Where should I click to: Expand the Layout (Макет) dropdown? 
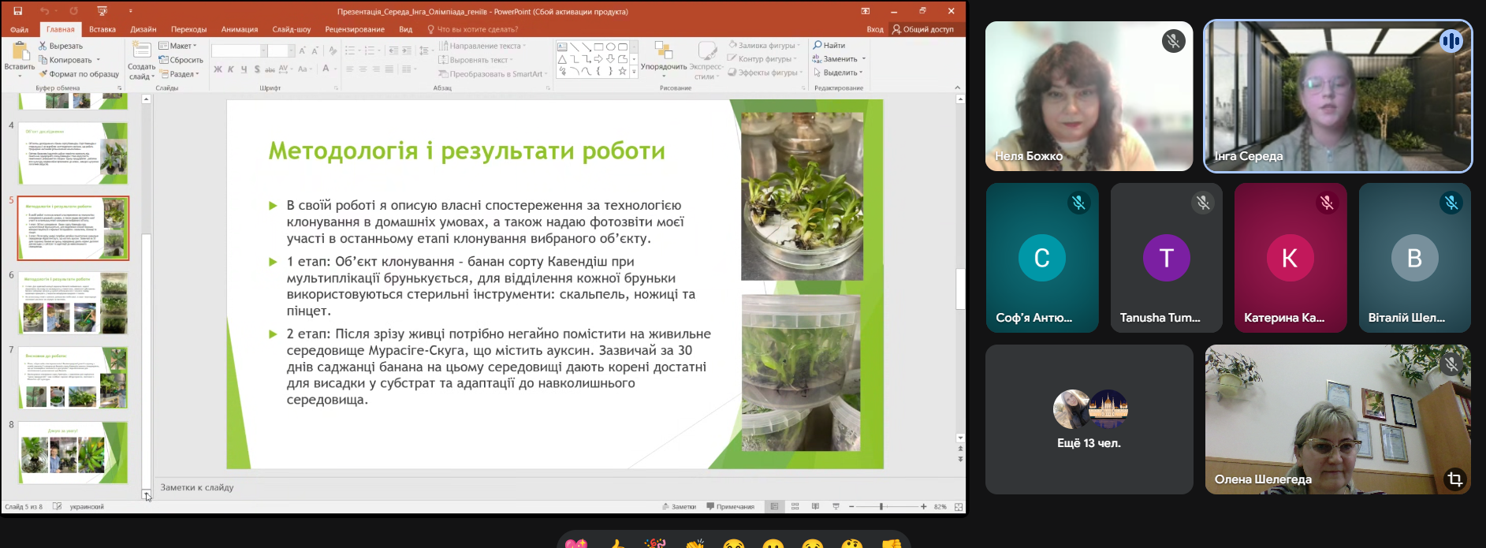click(179, 46)
